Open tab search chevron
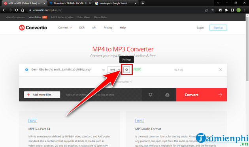 [218, 3]
